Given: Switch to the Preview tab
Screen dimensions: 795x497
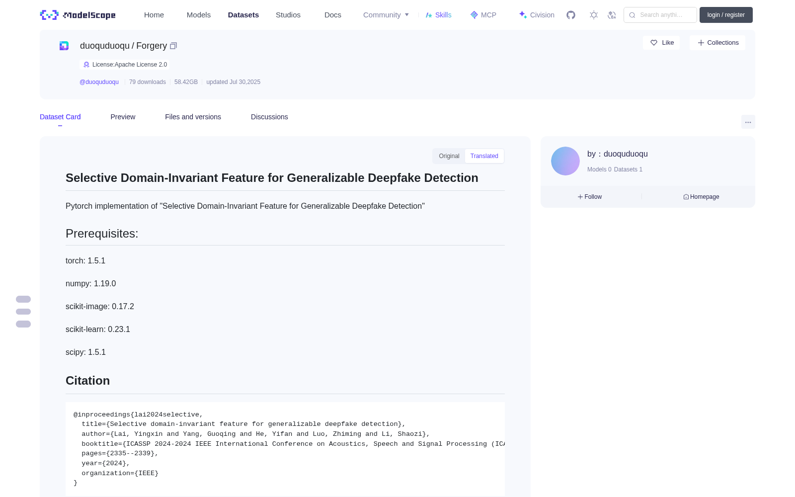Looking at the screenshot, I should pos(123,117).
